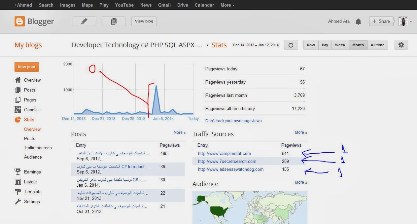Open the settings gear menu
The width and height of the screenshot is (417, 224).
[401, 45]
